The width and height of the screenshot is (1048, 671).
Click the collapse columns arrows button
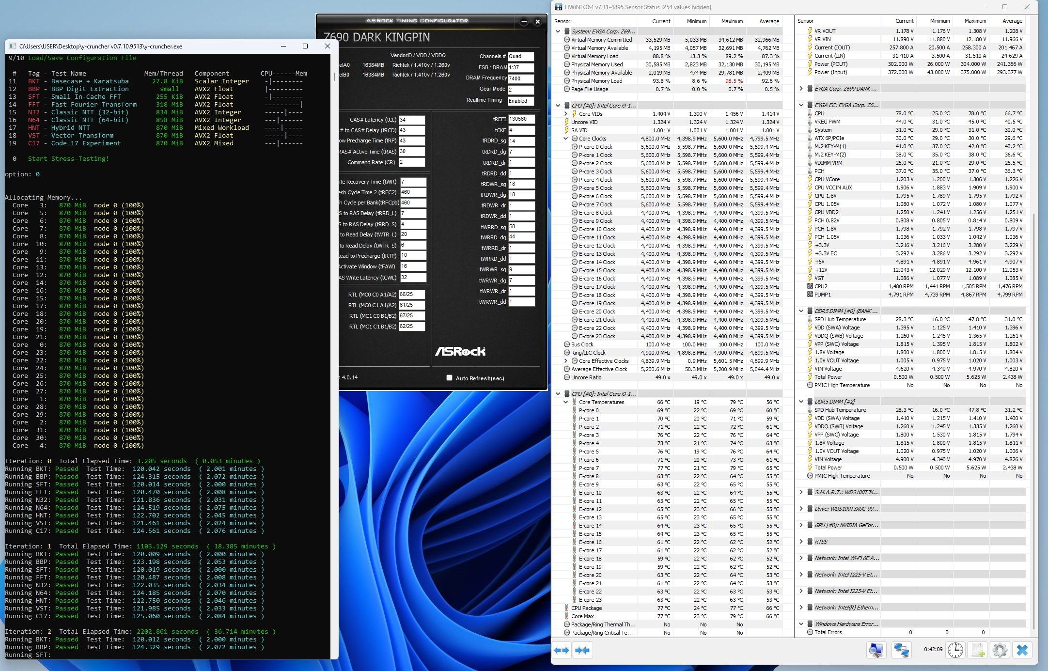click(x=582, y=650)
